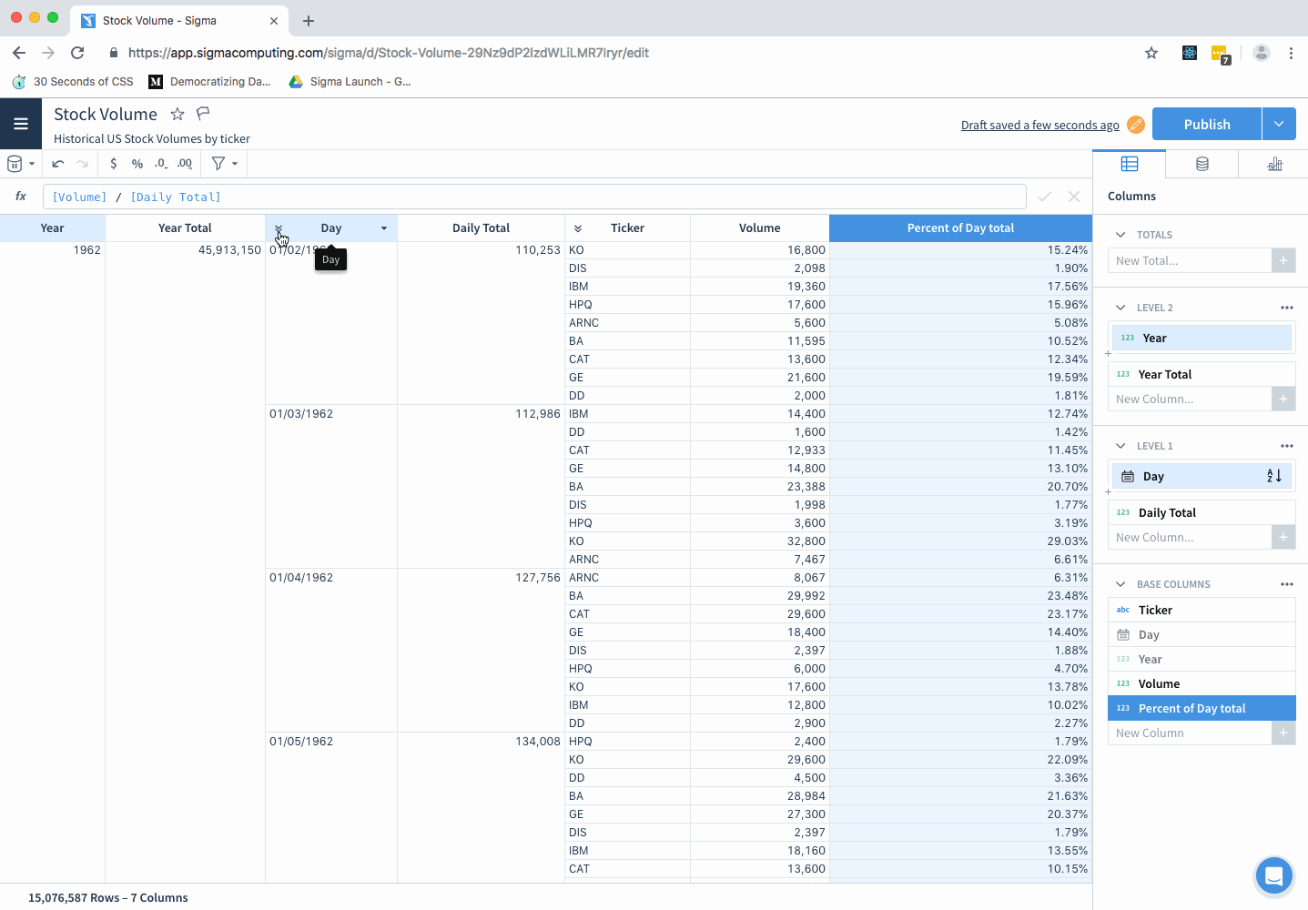
Task: Collapse the LEVEL 2 section
Action: (1120, 308)
